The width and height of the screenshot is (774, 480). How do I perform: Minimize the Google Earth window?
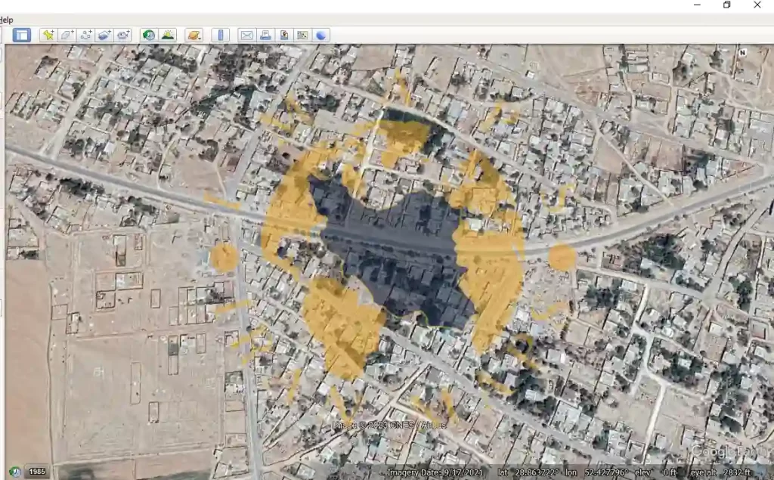click(x=697, y=5)
